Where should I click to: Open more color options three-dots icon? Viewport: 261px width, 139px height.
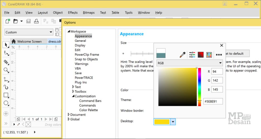pyautogui.click(x=219, y=55)
